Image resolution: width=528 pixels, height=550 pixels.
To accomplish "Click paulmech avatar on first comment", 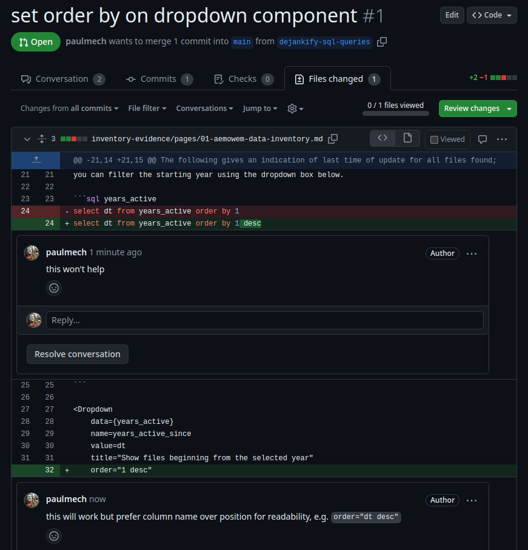I will click(32, 253).
